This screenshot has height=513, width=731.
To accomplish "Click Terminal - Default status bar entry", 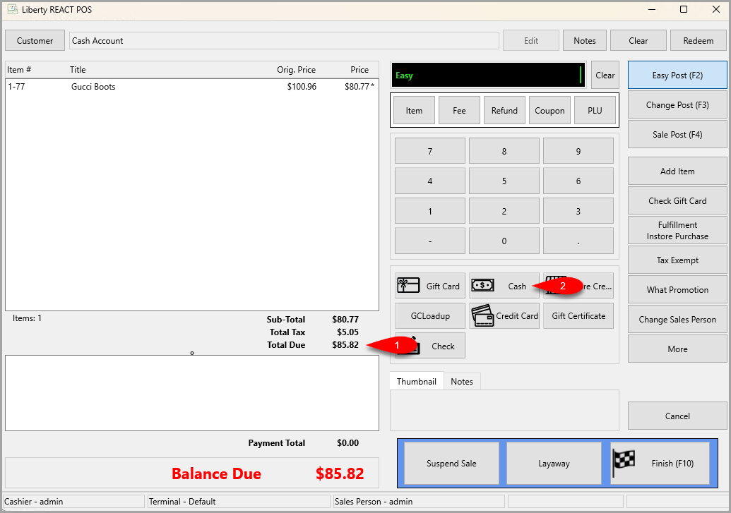I will [239, 501].
